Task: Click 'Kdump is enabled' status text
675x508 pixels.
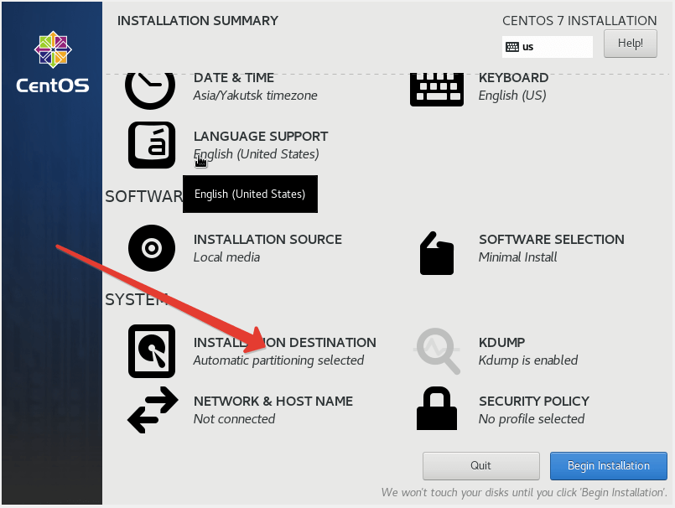Action: point(527,360)
